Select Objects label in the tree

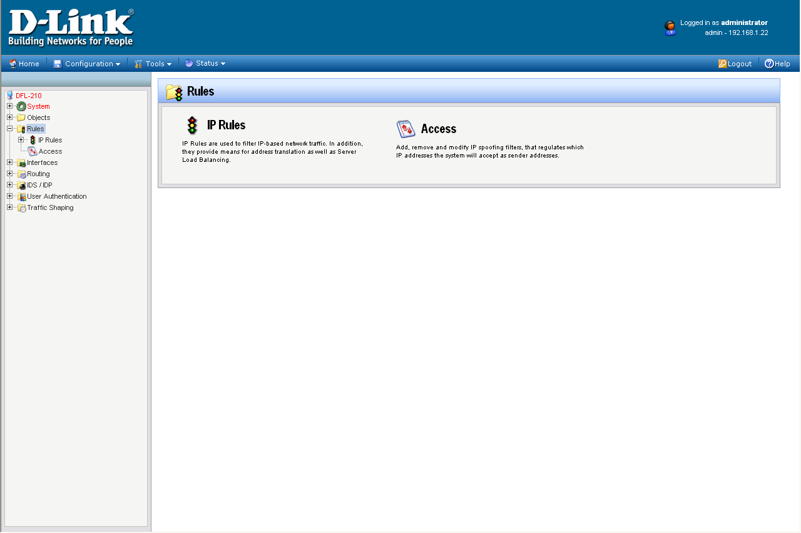39,117
